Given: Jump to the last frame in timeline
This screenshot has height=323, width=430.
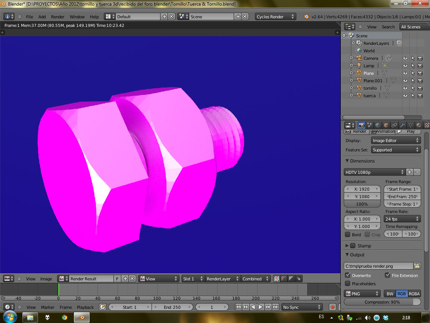Looking at the screenshot, I should [275, 307].
